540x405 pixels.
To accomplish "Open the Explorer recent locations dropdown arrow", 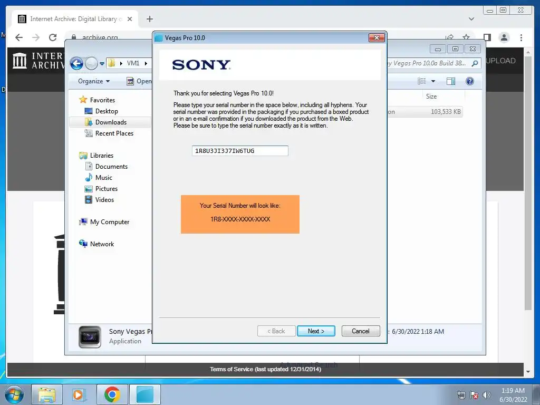I will pos(102,63).
